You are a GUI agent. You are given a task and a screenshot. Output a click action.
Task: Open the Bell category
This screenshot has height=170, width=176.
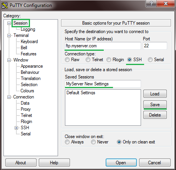click(x=24, y=48)
